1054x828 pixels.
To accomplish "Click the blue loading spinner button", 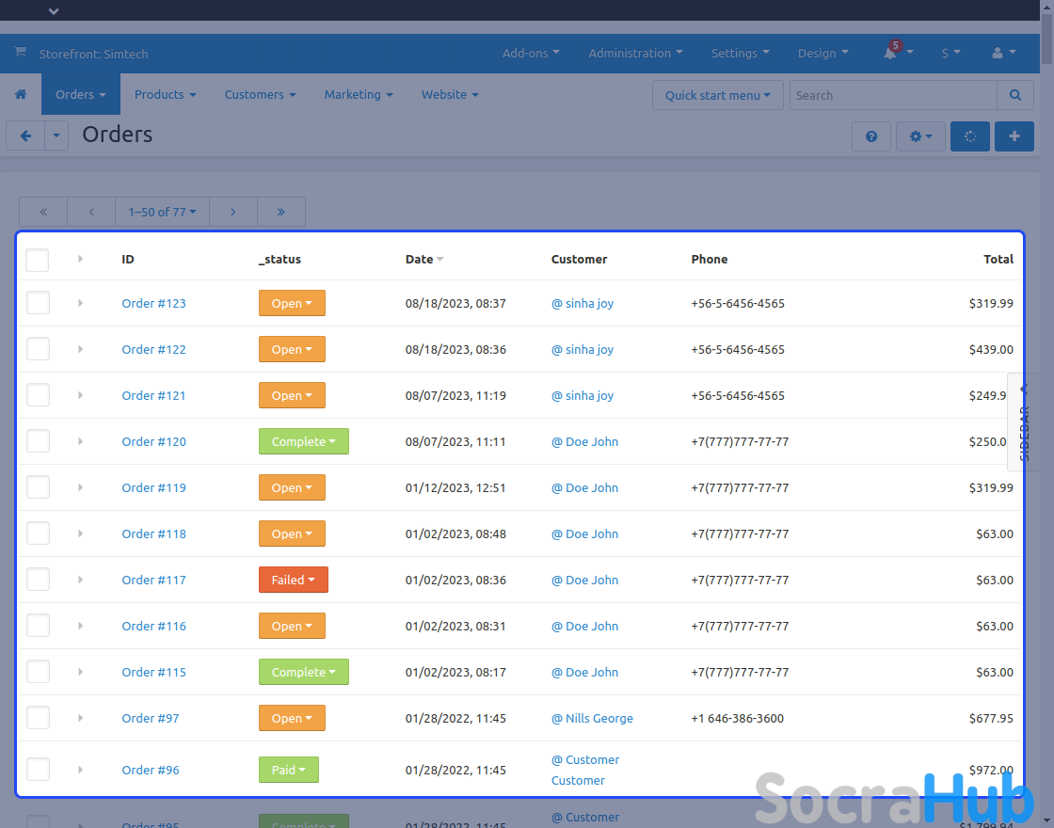I will [970, 136].
